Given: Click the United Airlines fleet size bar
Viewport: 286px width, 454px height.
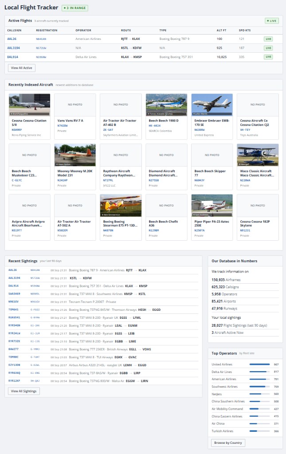Looking at the screenshot, I should tap(260, 364).
